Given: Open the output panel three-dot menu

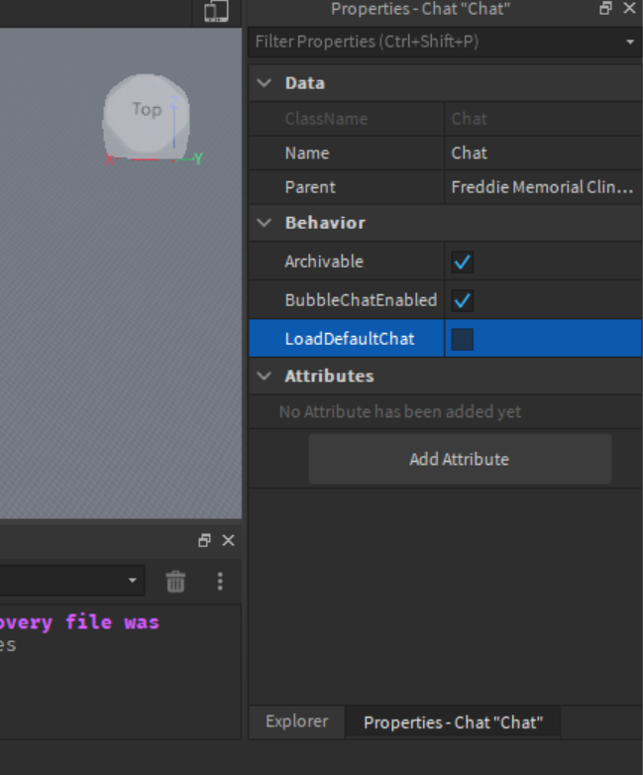Looking at the screenshot, I should [x=220, y=581].
